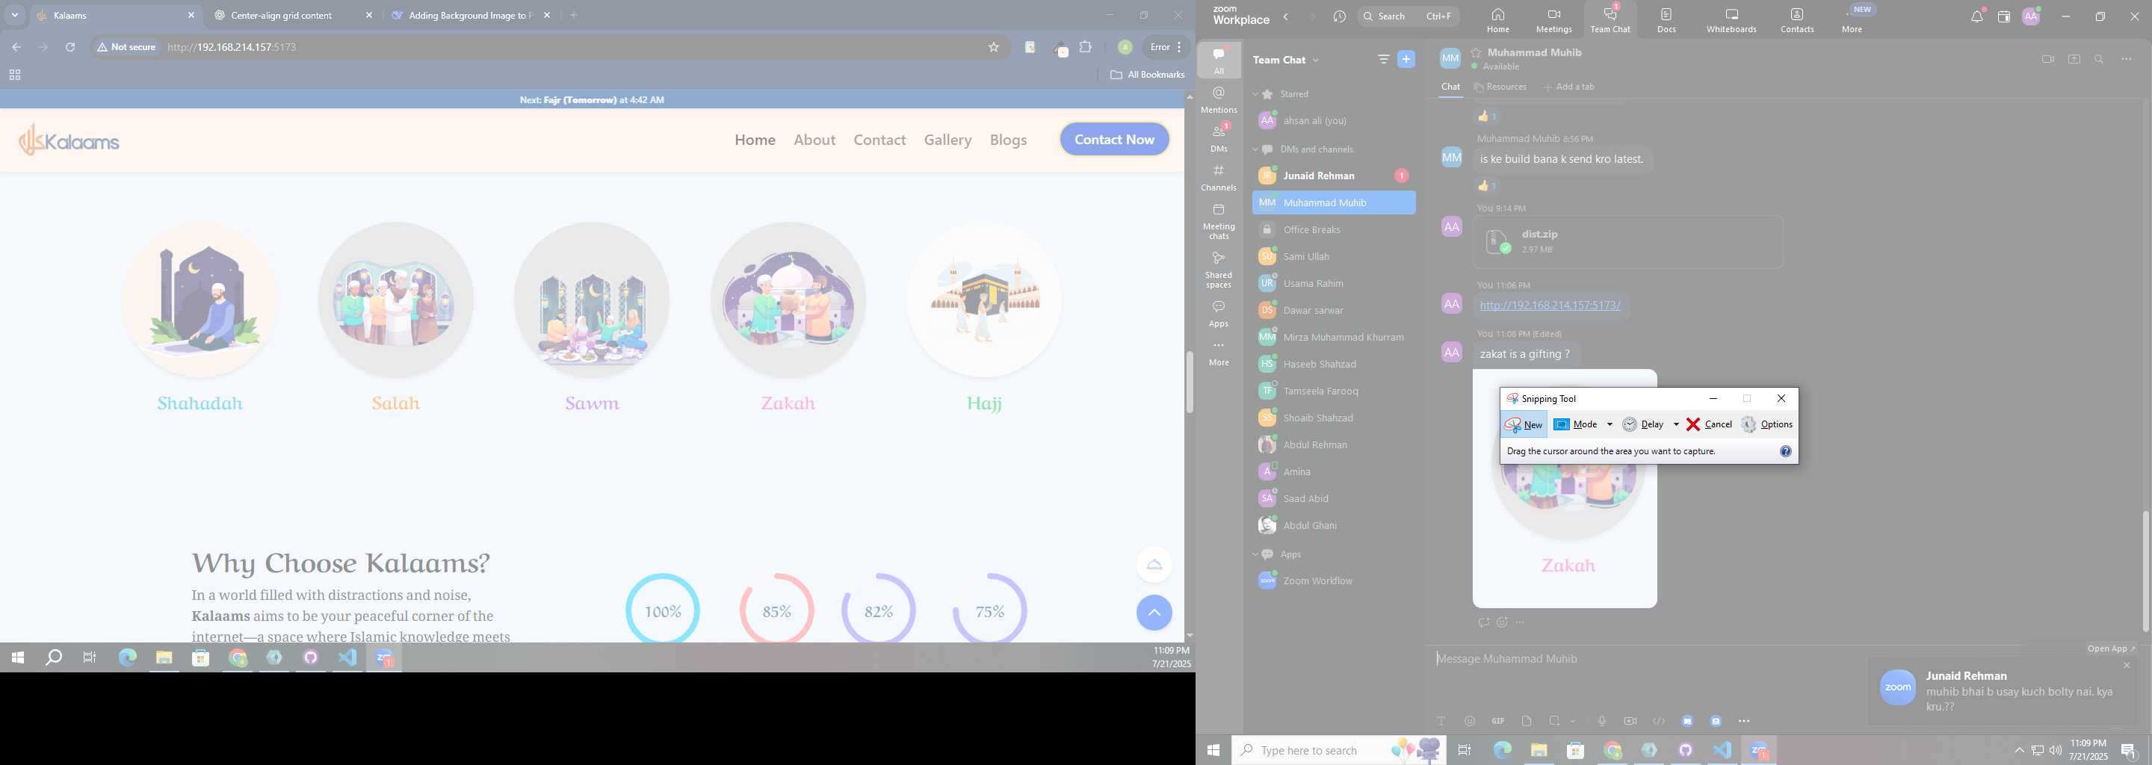This screenshot has height=765, width=2152.
Task: Open the Docs section in Zoom
Action: [1666, 20]
